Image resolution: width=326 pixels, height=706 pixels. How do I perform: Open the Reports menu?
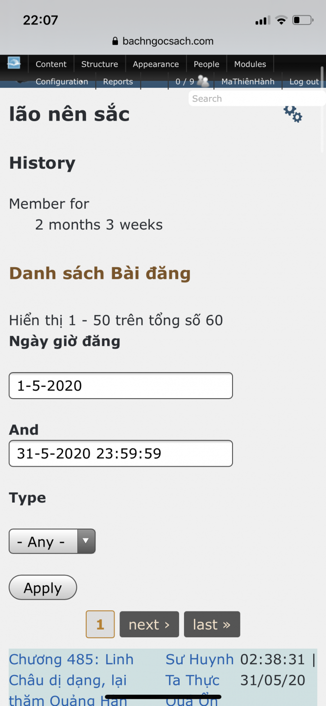pyautogui.click(x=117, y=81)
